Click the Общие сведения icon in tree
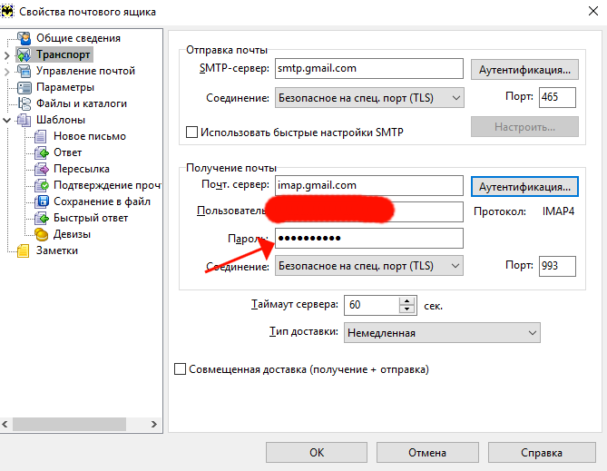The height and width of the screenshot is (471, 607). [24, 38]
